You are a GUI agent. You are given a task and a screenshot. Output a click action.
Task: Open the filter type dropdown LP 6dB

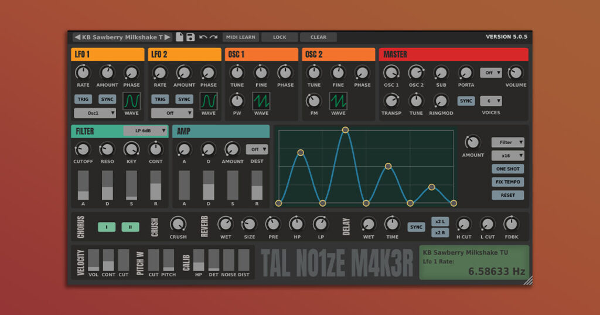click(145, 131)
